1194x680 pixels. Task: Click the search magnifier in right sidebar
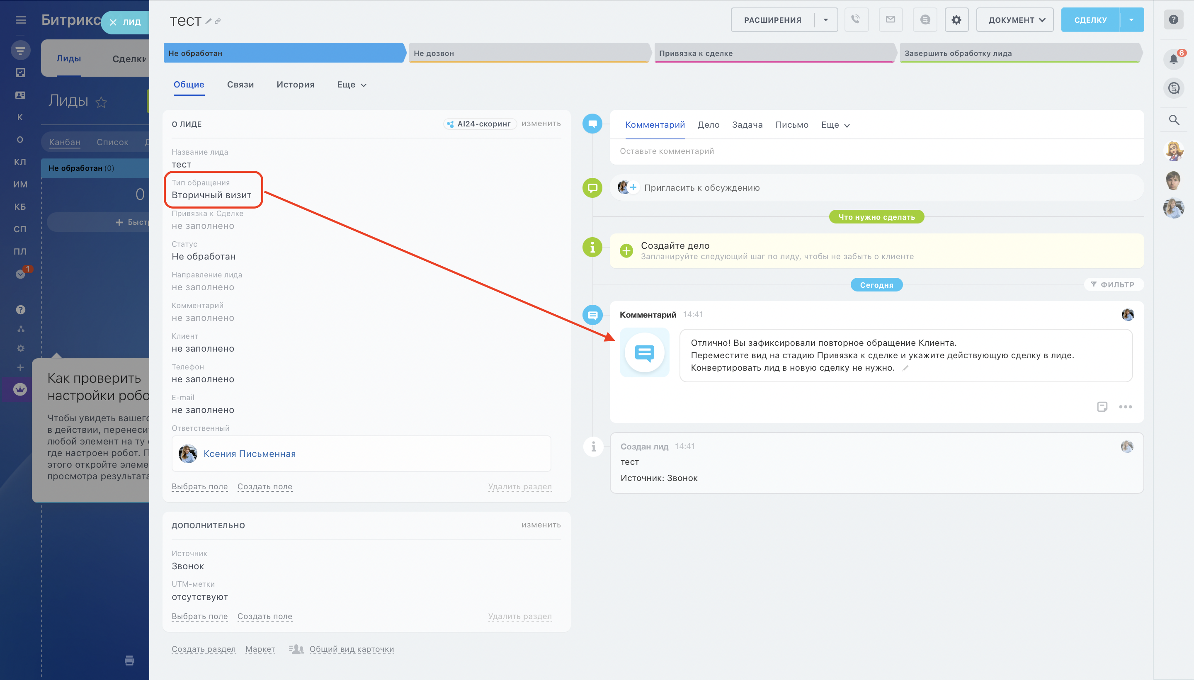[x=1173, y=120]
